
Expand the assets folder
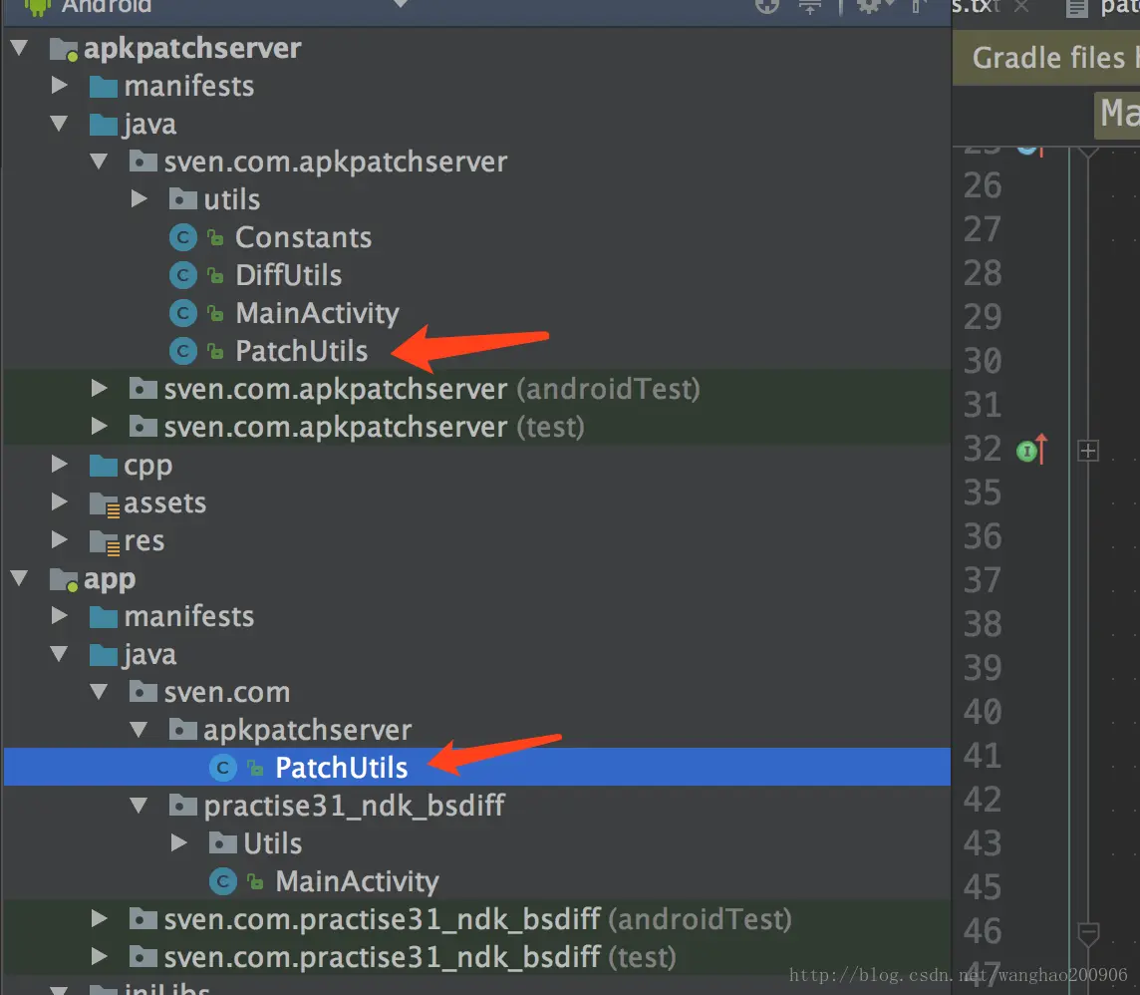tap(60, 502)
